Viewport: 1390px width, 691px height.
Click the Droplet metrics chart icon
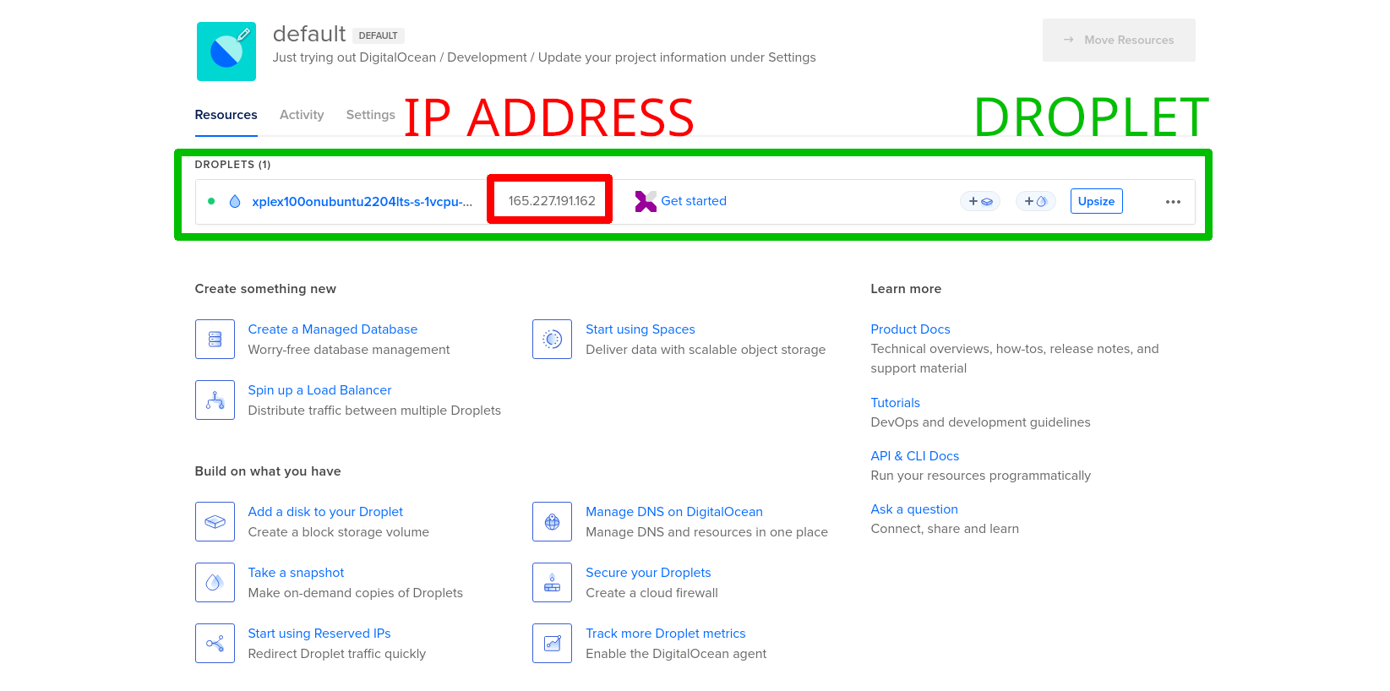(x=553, y=643)
